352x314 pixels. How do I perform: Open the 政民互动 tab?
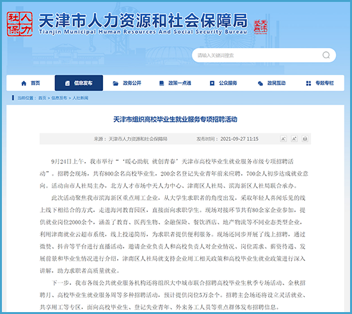coord(271,83)
